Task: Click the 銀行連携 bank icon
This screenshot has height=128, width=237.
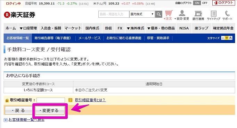Action: tap(198, 15)
